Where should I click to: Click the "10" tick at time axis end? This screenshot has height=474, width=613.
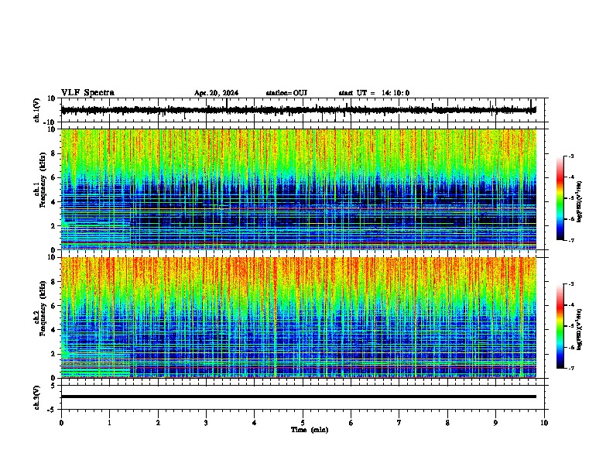point(544,423)
